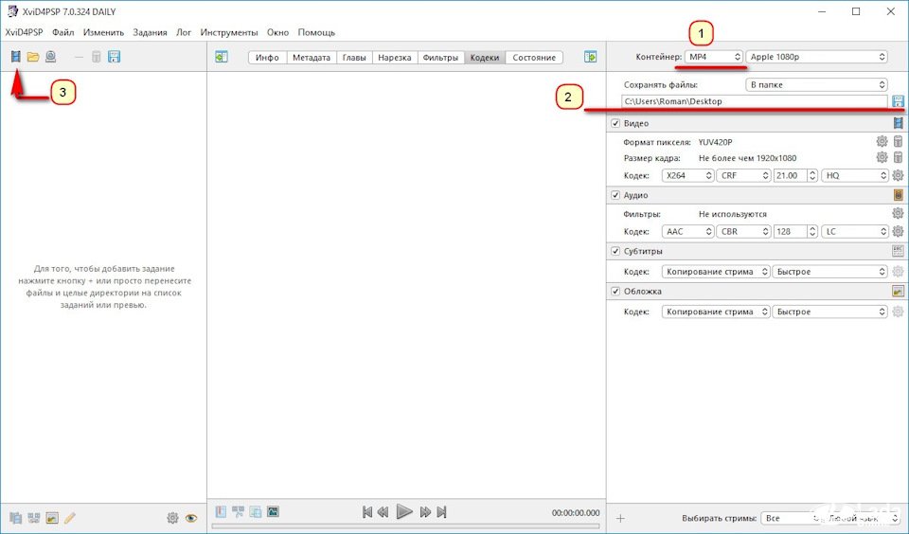
Task: Click save icon beside output folder path
Action: click(x=898, y=100)
